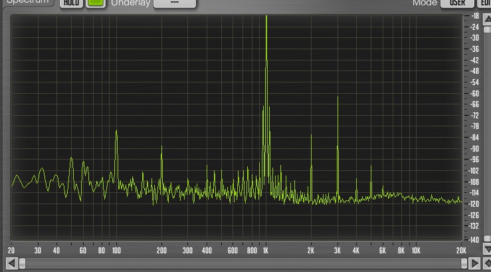Click the middle of the horizontal scrollbar
Viewport: 491px width, 272px height.
pos(243,263)
